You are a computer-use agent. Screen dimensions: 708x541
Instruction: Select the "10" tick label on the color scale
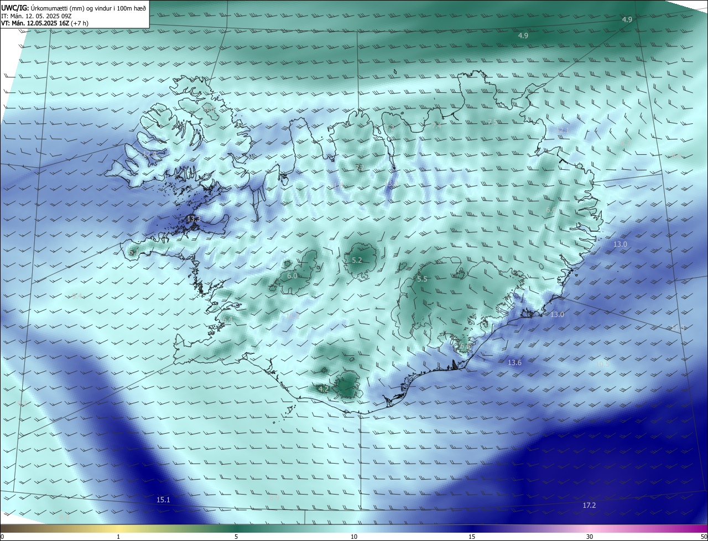[354, 537]
